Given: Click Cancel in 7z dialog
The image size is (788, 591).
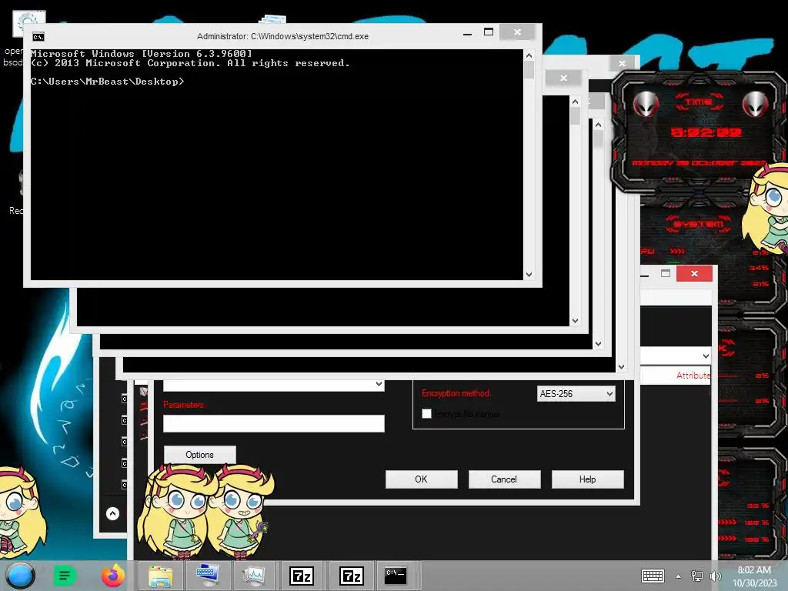Looking at the screenshot, I should [x=504, y=479].
